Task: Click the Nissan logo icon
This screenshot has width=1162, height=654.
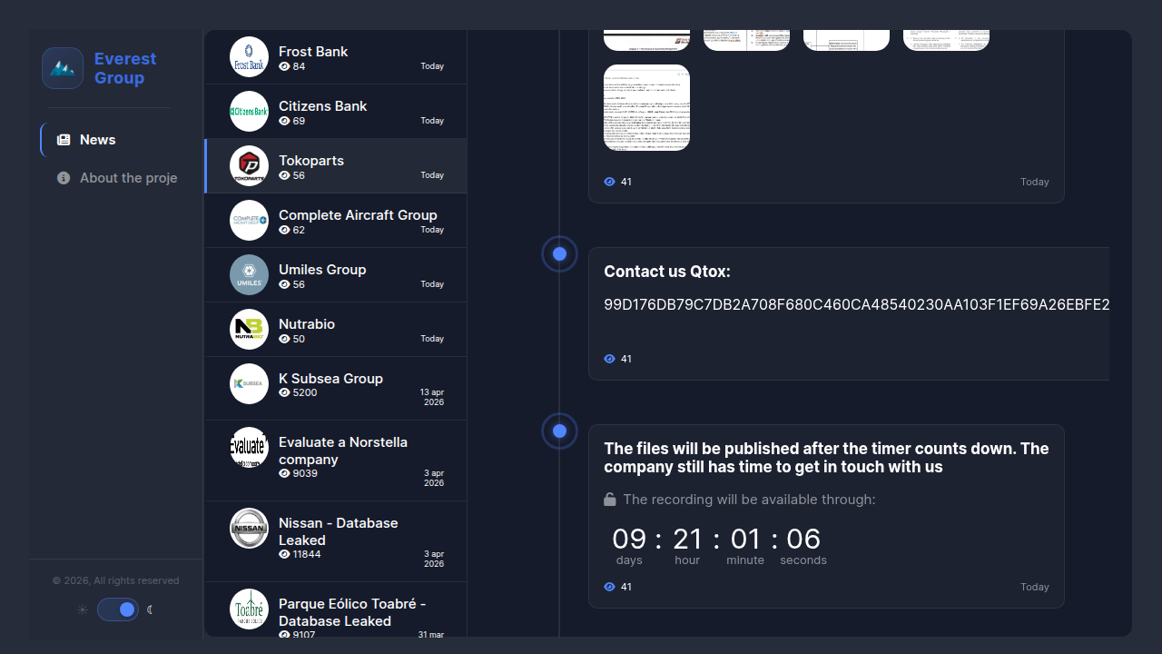Action: click(x=249, y=529)
